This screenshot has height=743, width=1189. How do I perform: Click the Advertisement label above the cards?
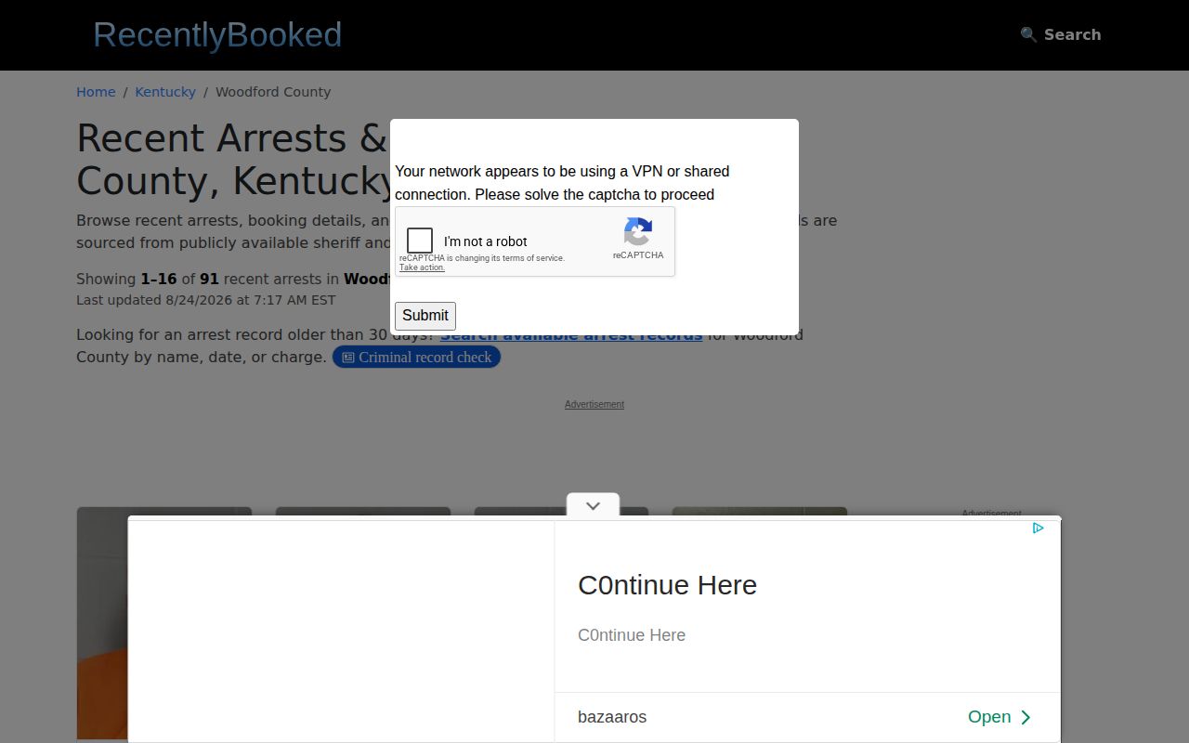tap(594, 404)
